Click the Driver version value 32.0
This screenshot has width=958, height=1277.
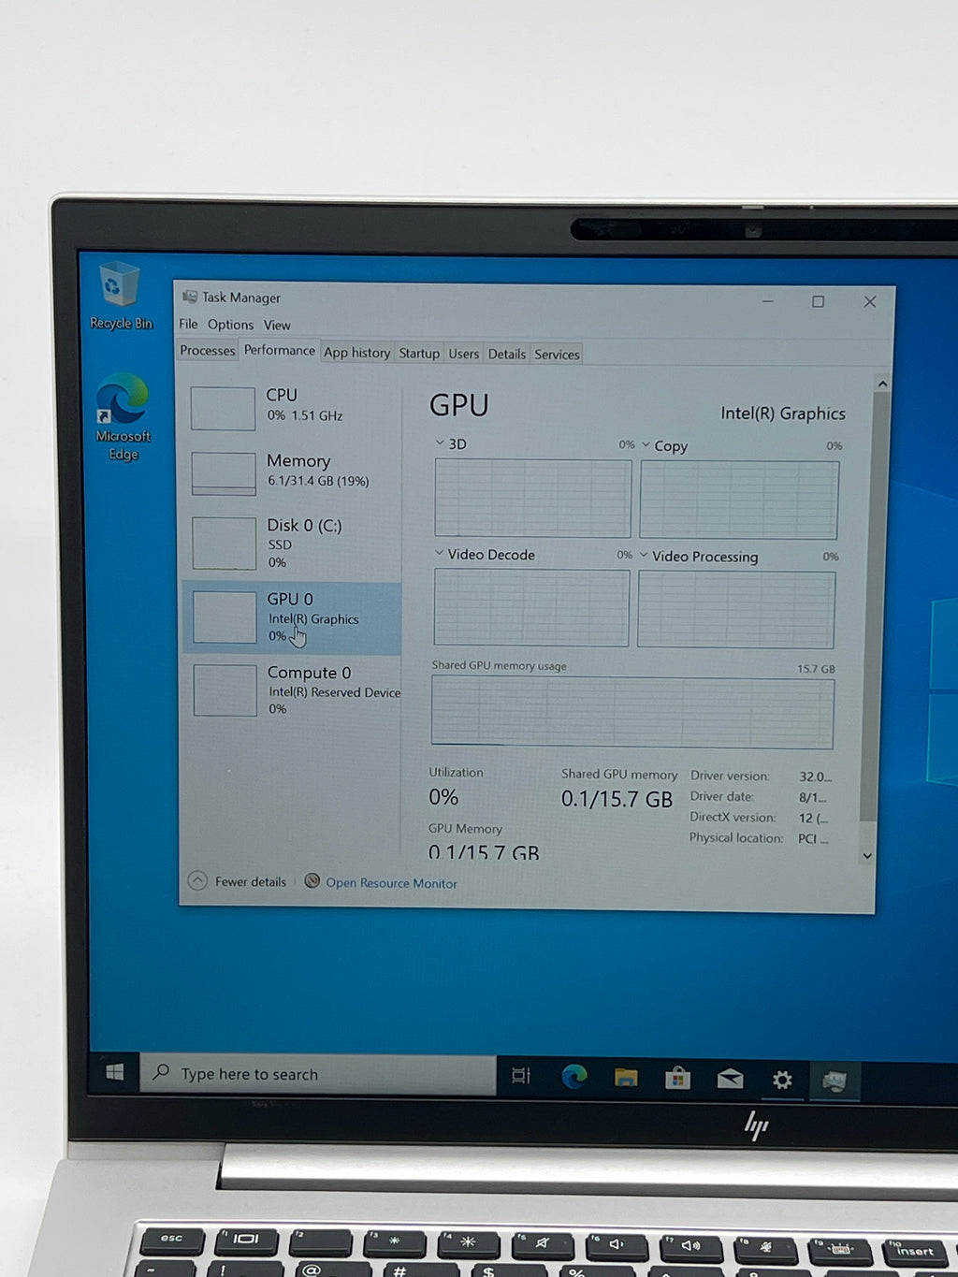[x=815, y=776]
